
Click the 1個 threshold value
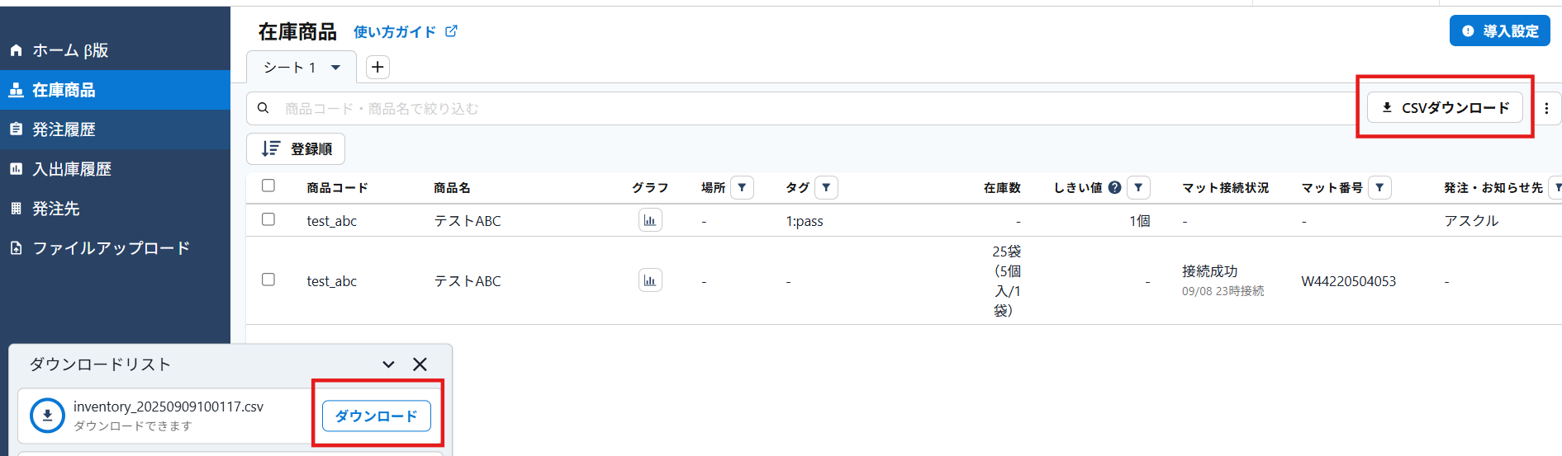(x=1140, y=221)
